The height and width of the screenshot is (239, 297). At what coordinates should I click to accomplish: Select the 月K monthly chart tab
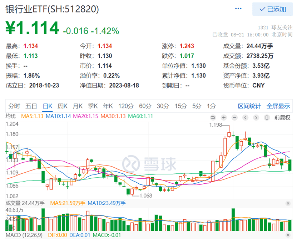tap(78, 106)
